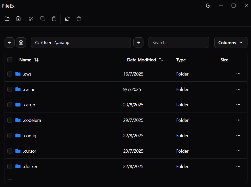Select the .config folder name
The height and width of the screenshot is (187, 251).
pyautogui.click(x=30, y=136)
